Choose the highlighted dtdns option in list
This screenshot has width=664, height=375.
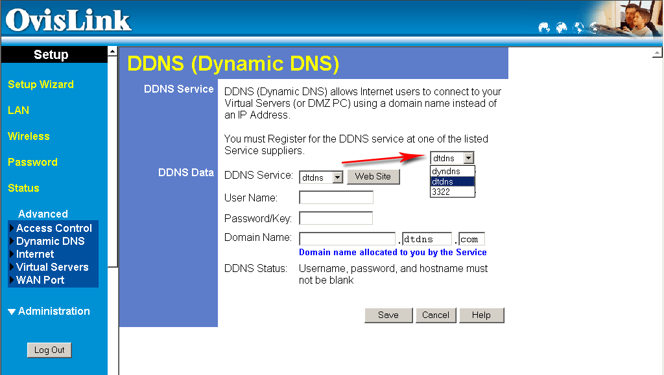[x=452, y=181]
